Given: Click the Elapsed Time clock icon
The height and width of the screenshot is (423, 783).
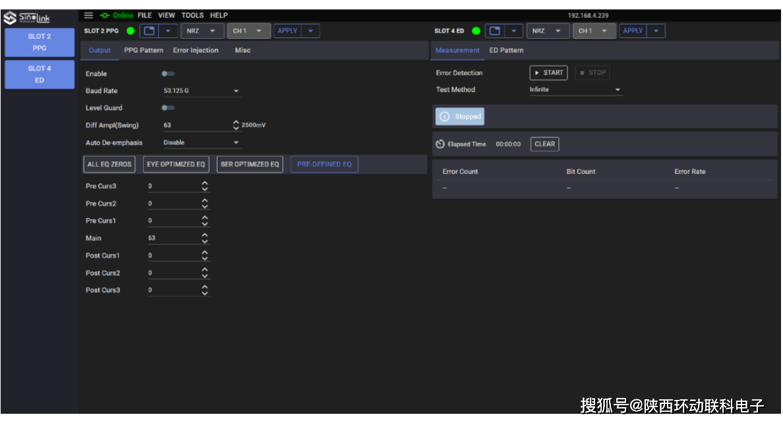Looking at the screenshot, I should 440,144.
